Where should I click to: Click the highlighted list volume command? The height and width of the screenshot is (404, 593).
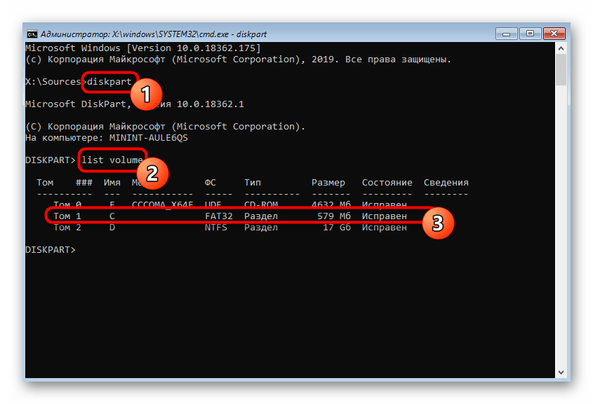click(112, 160)
